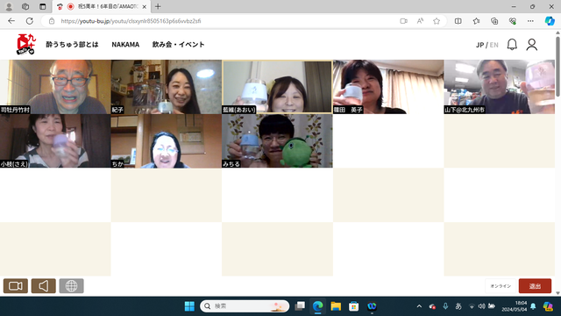561x316 pixels.
Task: Click the taskbar 検索 search box
Action: pyautogui.click(x=245, y=306)
